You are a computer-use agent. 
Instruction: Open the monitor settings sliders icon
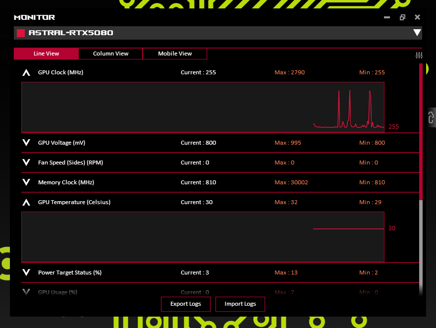[419, 55]
